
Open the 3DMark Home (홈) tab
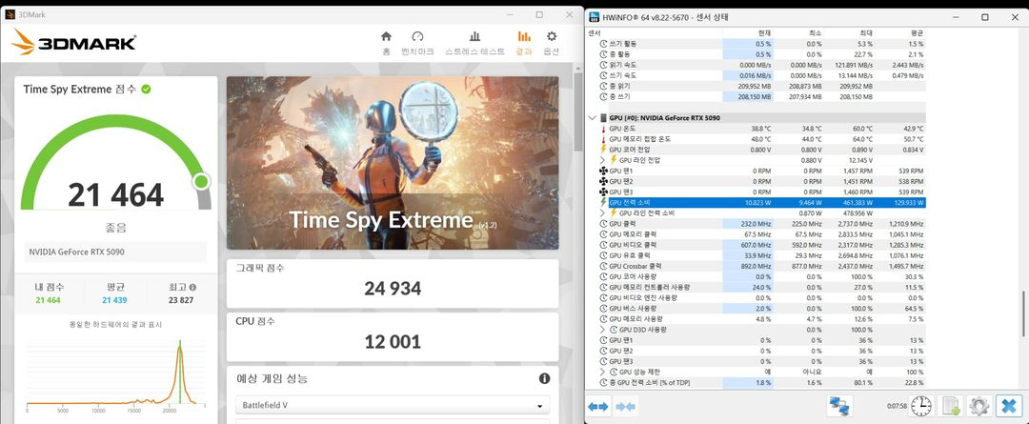pos(386,43)
